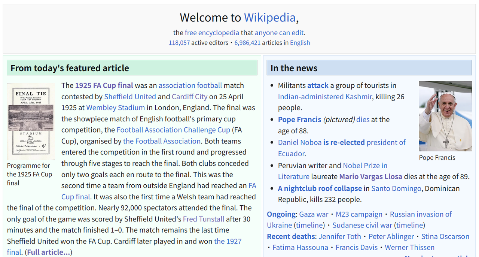Open the M23 campaign link
Viewport: 479px width, 257px height.
359,214
